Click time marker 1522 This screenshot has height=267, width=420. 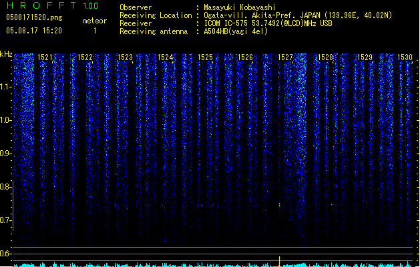coord(85,57)
